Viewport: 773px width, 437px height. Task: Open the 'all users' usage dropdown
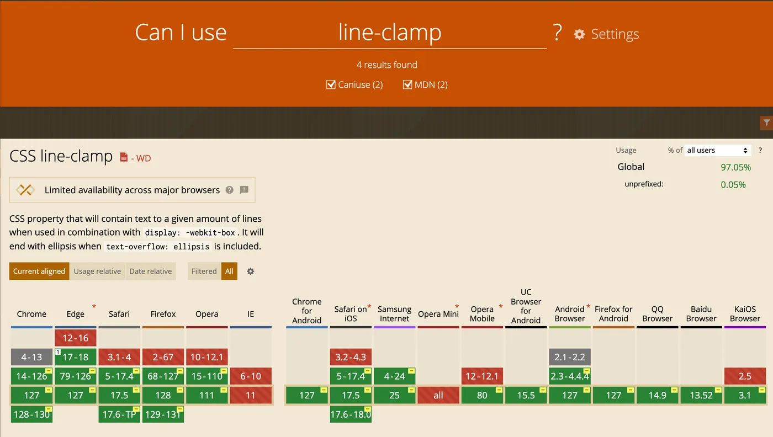pyautogui.click(x=718, y=150)
